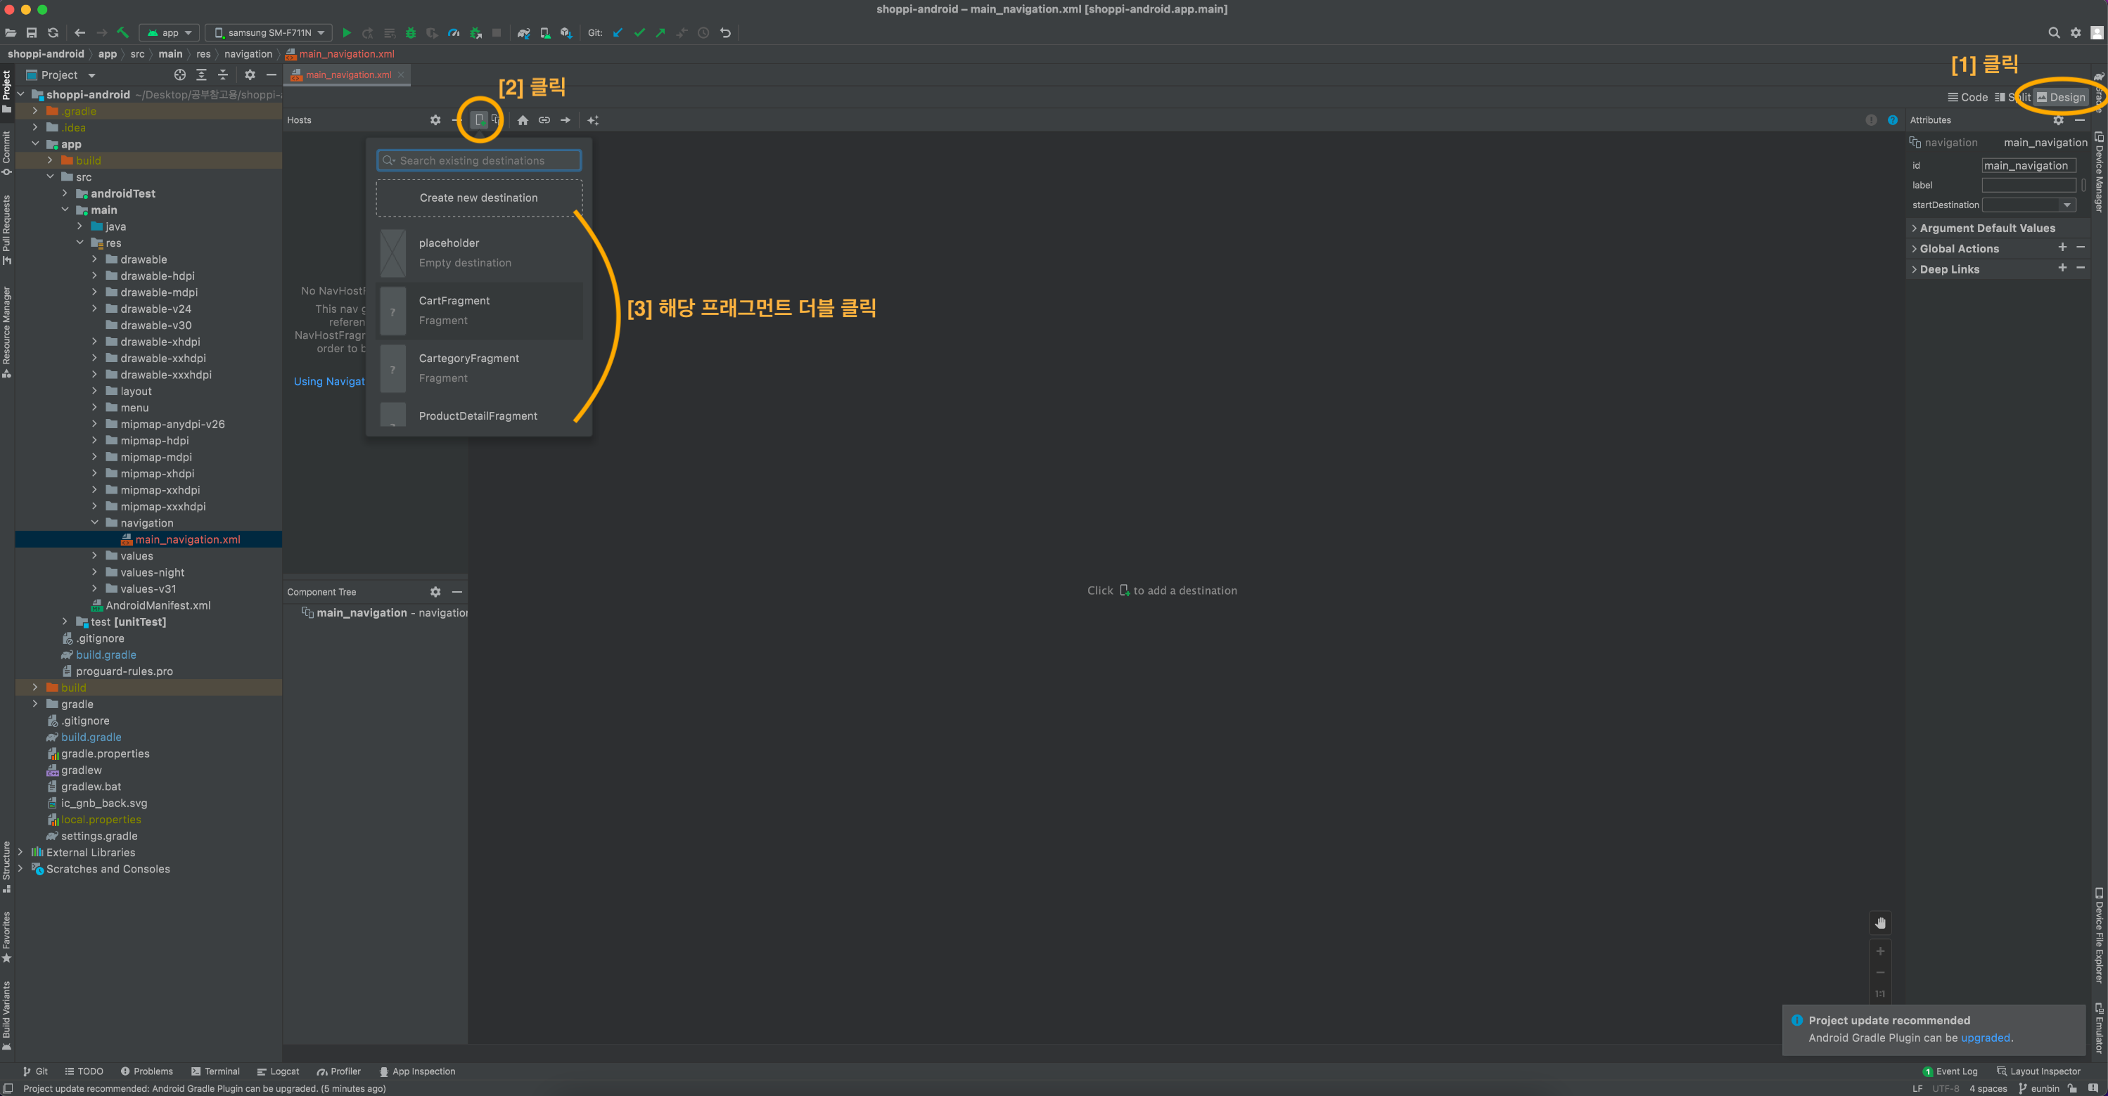Toggle the pan hand tool
The image size is (2108, 1096).
(1879, 922)
